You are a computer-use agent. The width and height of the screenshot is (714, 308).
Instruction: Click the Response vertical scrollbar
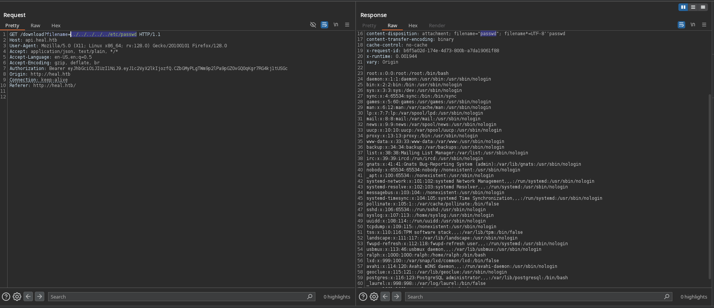(x=710, y=187)
